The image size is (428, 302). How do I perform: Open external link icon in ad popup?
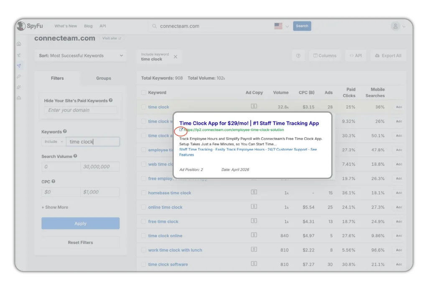[181, 130]
